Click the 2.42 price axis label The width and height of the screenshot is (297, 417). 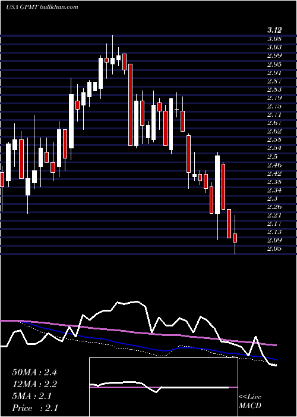(274, 173)
